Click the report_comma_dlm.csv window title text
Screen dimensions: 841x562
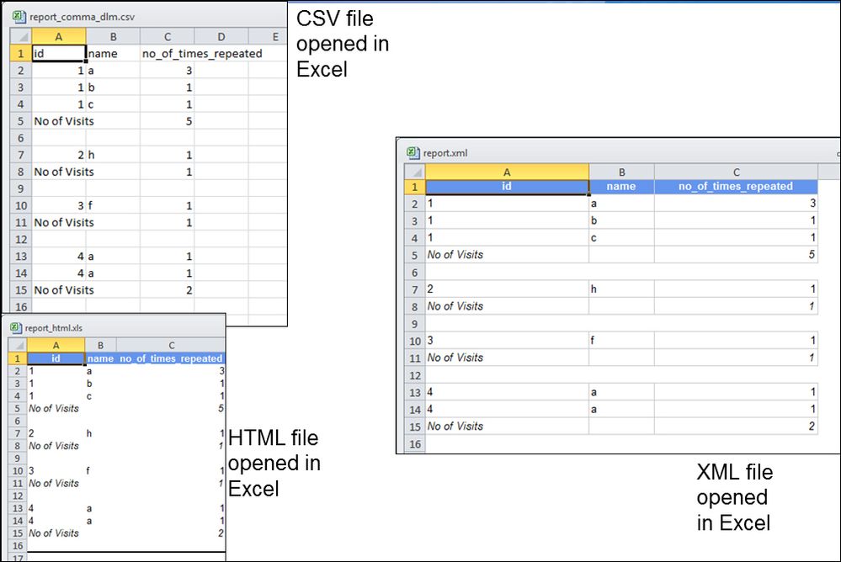tap(81, 16)
